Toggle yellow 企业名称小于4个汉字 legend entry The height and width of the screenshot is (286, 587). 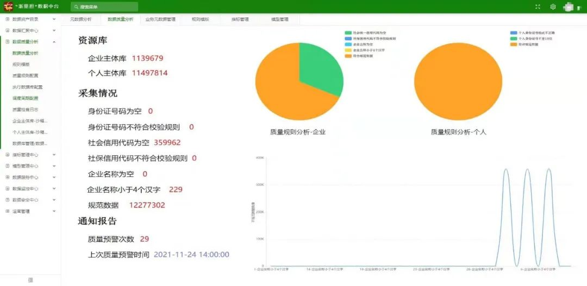[x=365, y=50]
